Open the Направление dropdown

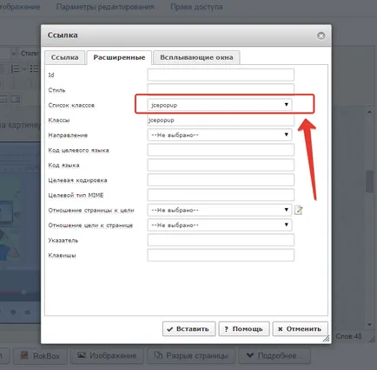pyautogui.click(x=220, y=135)
